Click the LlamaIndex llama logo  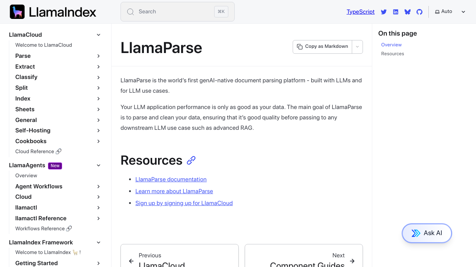pos(17,12)
